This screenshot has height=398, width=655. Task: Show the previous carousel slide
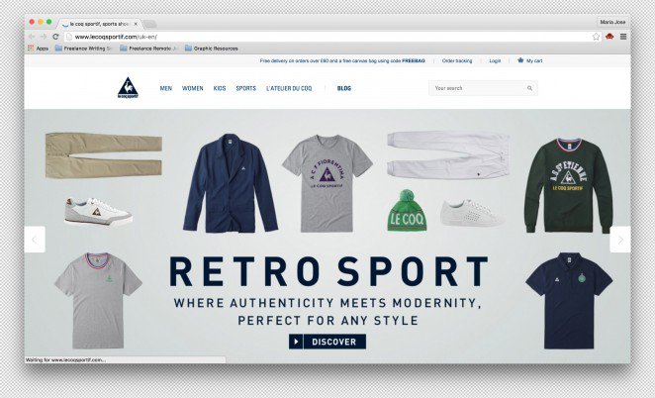(35, 240)
